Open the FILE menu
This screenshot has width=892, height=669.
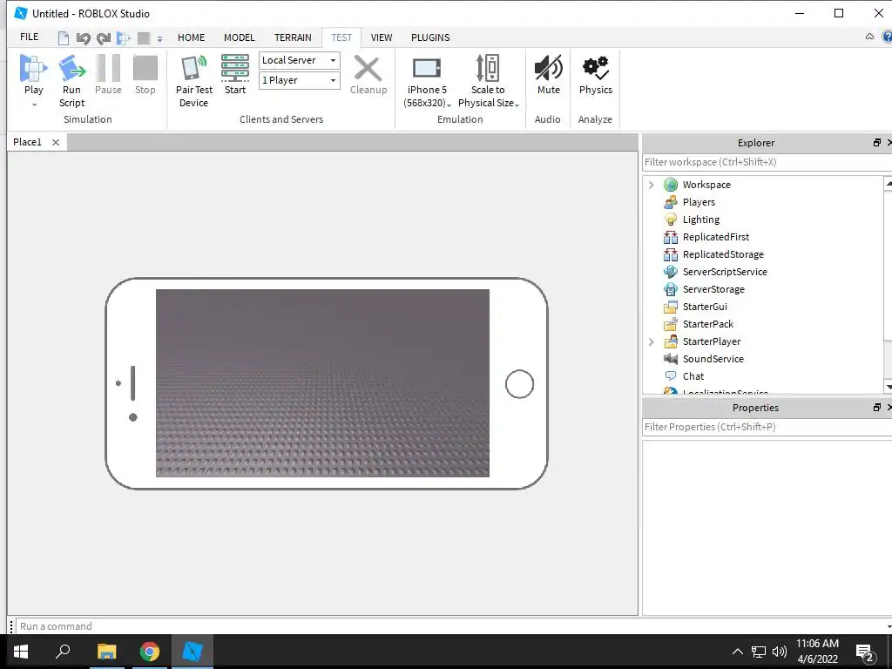(x=29, y=37)
